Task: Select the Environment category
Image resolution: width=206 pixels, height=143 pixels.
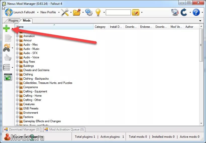Action: tap(31, 113)
